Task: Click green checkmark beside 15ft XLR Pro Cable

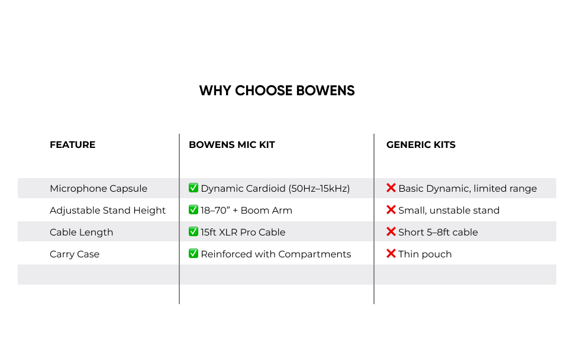Action: [x=194, y=232]
